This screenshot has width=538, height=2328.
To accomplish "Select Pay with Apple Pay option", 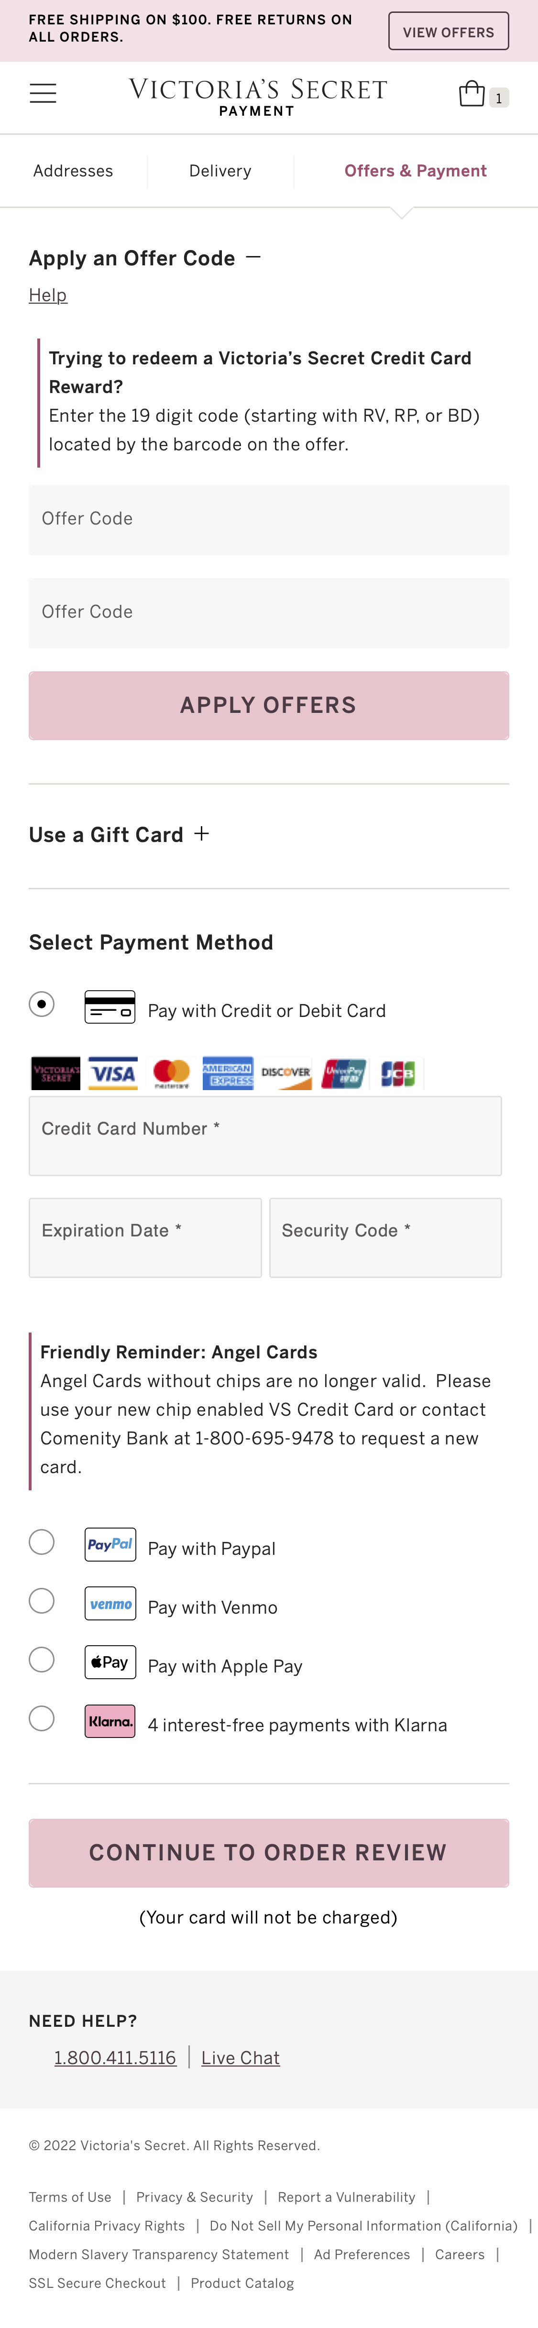I will pos(41,1660).
